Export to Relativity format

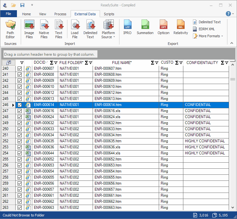point(181,27)
